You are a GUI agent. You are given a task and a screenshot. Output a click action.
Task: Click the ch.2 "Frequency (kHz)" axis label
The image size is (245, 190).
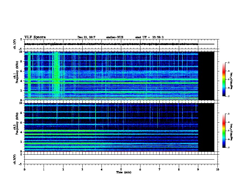pyautogui.click(x=17, y=124)
